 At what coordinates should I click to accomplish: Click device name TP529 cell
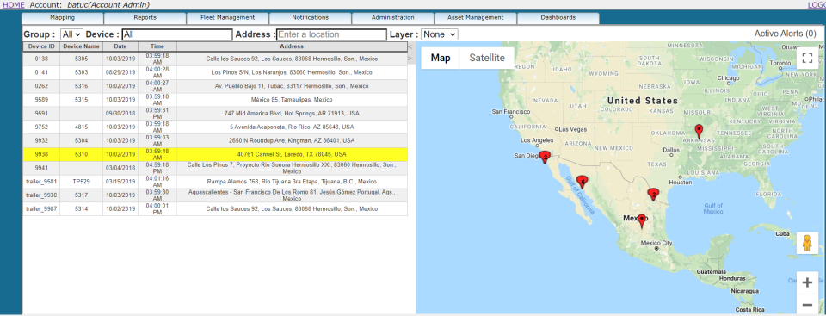pos(81,182)
